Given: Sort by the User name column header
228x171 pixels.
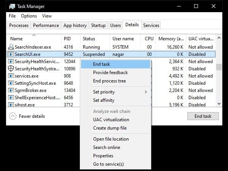Looking at the screenshot, I should (125, 39).
